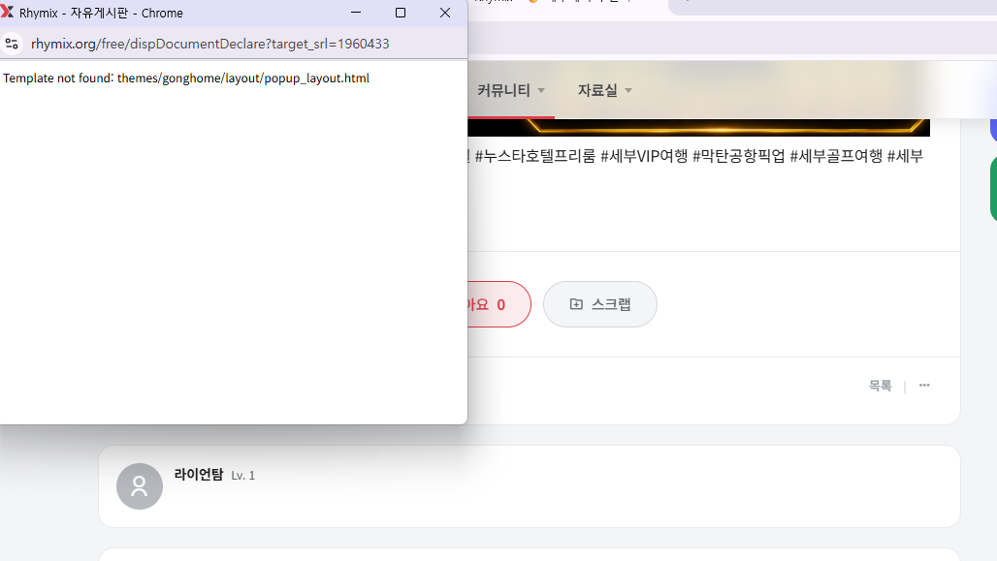The width and height of the screenshot is (997, 561).
Task: Open the author name 라이언탐
Action: (x=199, y=475)
